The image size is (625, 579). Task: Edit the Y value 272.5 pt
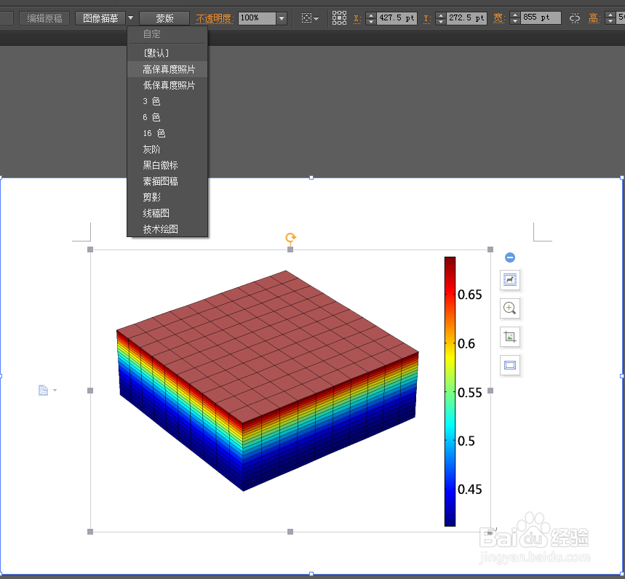click(466, 18)
